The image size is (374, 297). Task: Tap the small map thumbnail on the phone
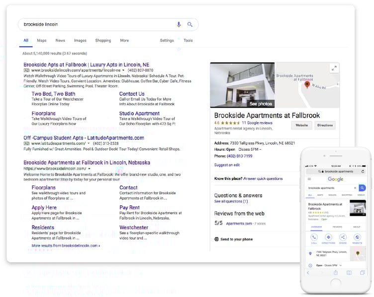[x=358, y=254]
